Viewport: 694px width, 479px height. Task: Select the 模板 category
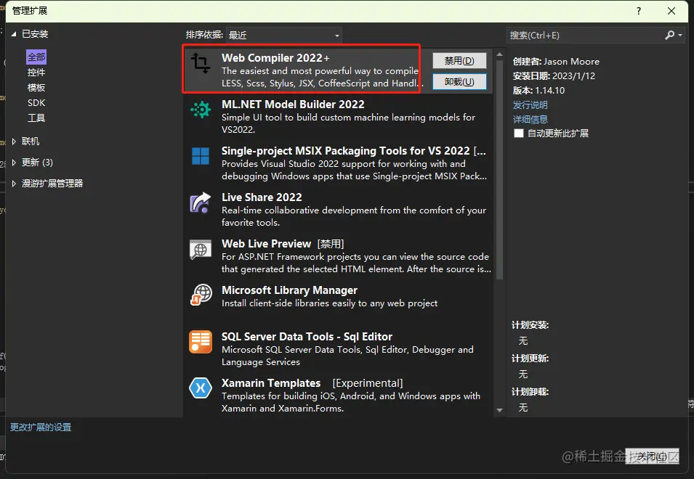[36, 87]
